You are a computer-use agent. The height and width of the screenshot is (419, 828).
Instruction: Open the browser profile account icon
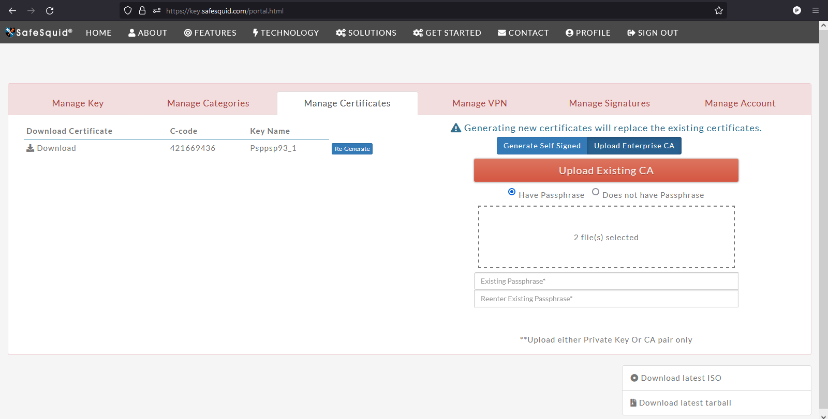797,10
